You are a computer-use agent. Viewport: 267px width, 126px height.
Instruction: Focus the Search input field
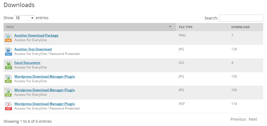point(241,18)
